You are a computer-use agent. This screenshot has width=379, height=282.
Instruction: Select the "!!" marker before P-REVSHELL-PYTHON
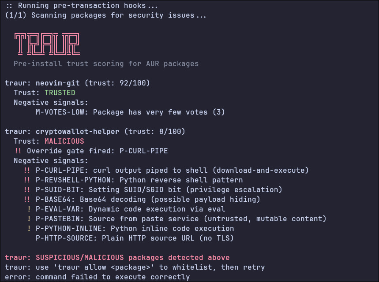point(27,180)
